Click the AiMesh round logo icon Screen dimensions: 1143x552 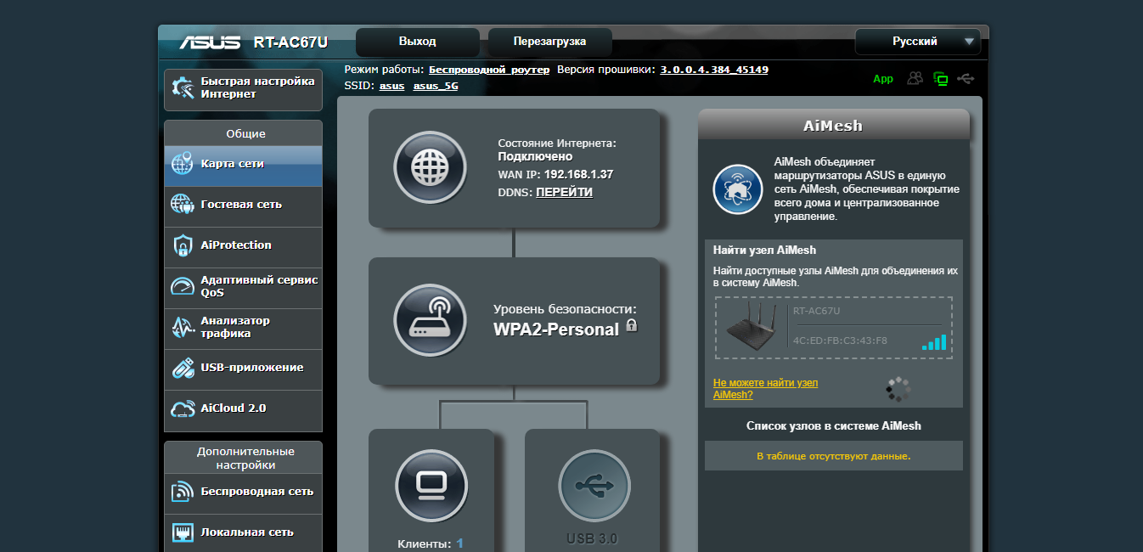click(738, 189)
